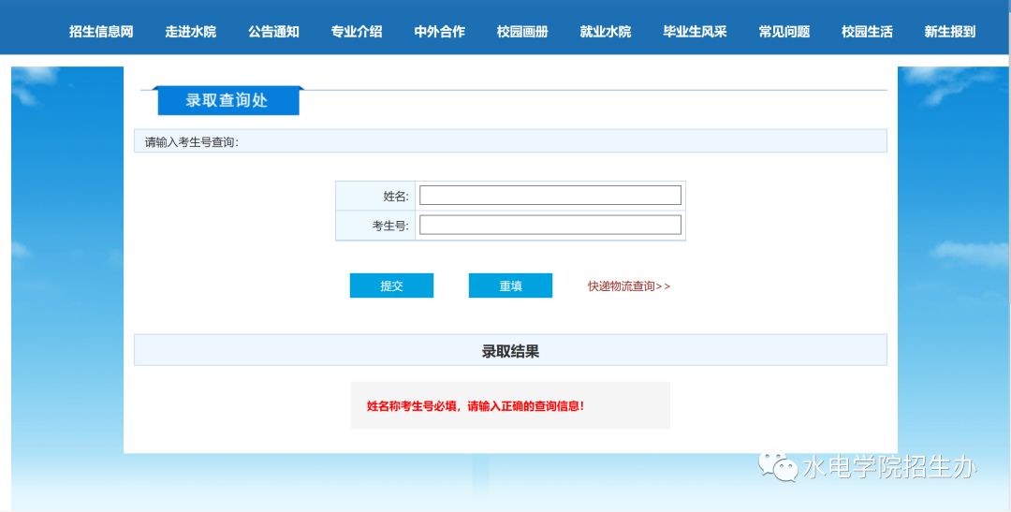Select 专业介绍 in the top menu
1011x512 pixels.
click(x=357, y=32)
